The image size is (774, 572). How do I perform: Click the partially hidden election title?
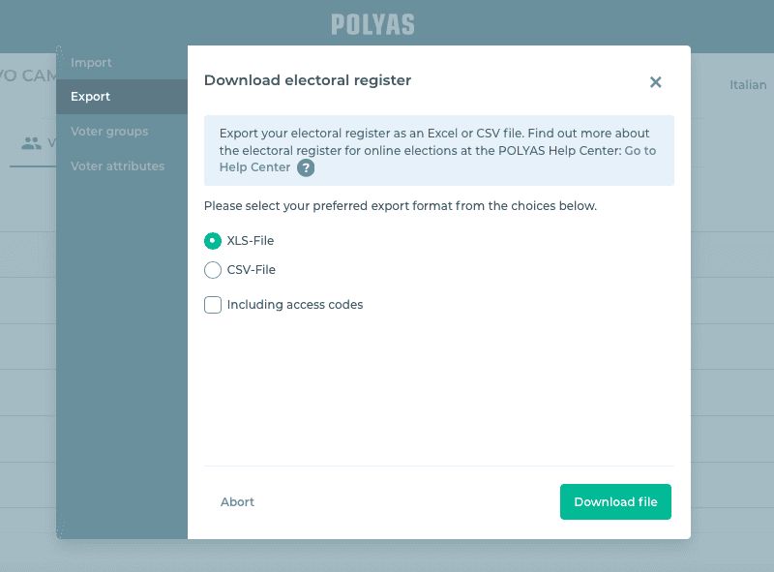point(27,75)
